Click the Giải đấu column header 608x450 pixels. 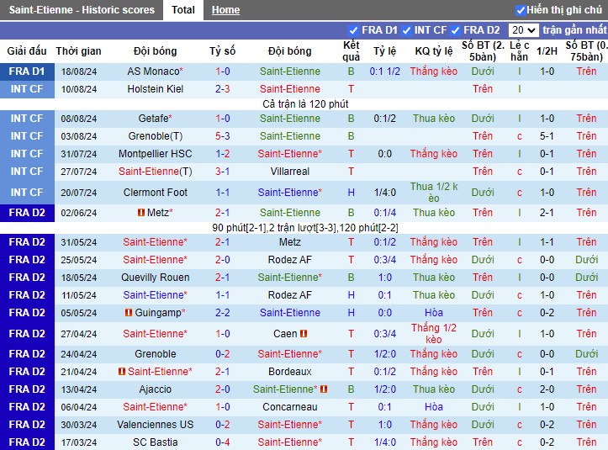coord(27,50)
